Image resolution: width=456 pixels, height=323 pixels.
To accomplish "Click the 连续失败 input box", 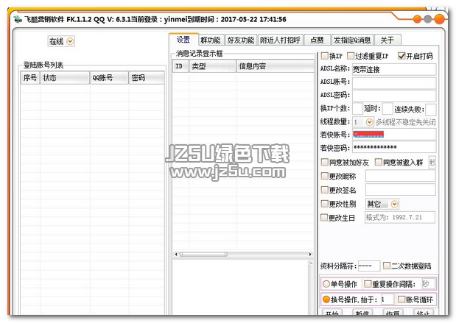I will (x=431, y=110).
